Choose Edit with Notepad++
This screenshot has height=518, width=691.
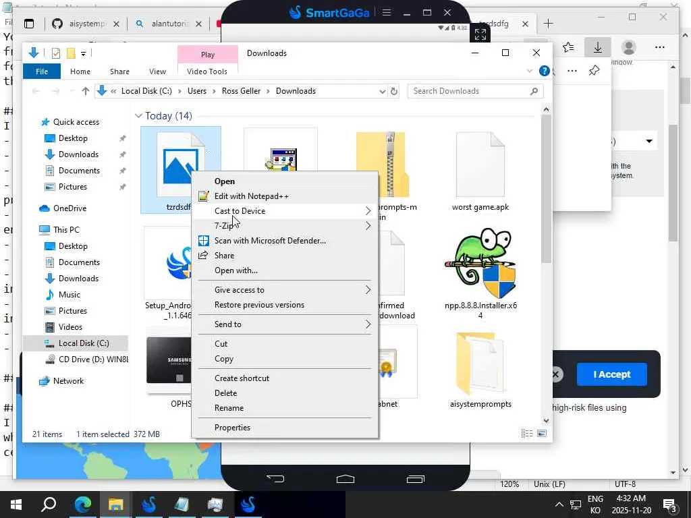point(251,196)
